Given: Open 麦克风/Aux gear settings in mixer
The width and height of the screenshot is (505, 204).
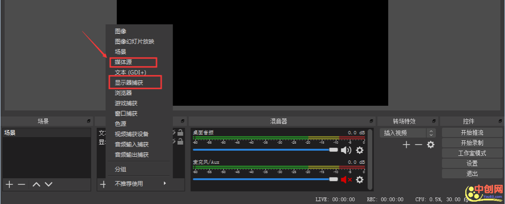Looking at the screenshot, I should point(360,179).
